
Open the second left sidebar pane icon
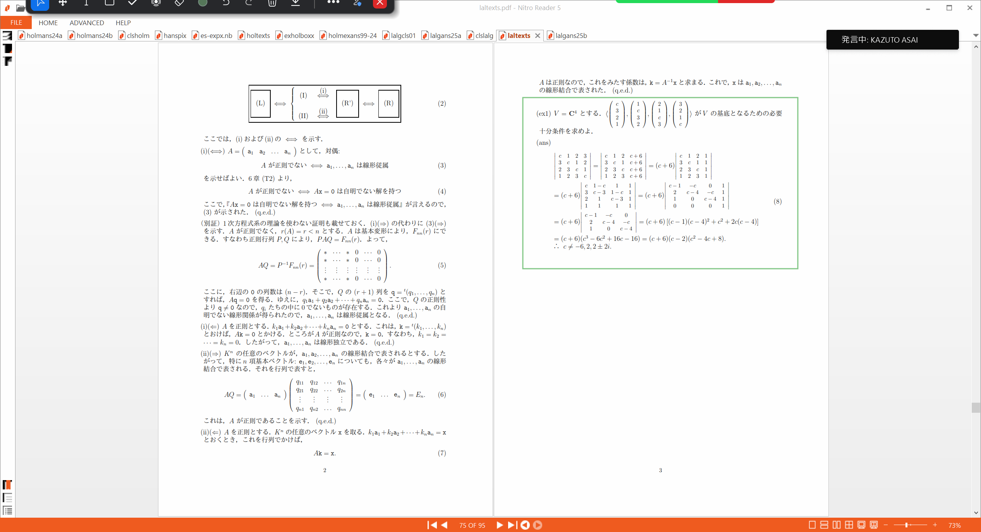(7, 48)
